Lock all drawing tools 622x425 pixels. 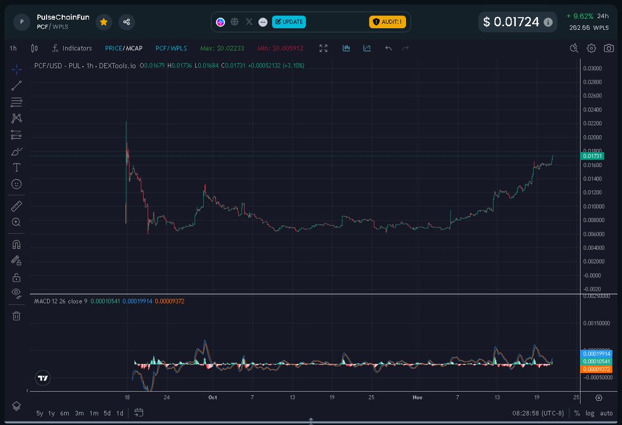point(16,277)
